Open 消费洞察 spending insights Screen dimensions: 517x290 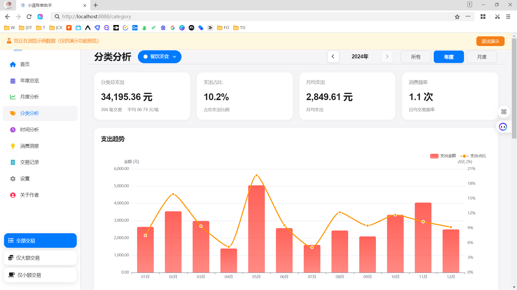tap(40, 146)
